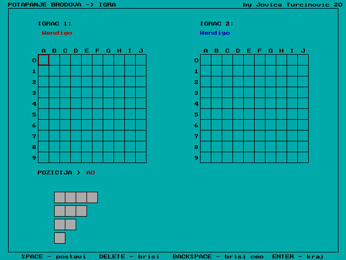Click row label 0 beside Igrac 2 grid
346x260 pixels.
[x=196, y=60]
